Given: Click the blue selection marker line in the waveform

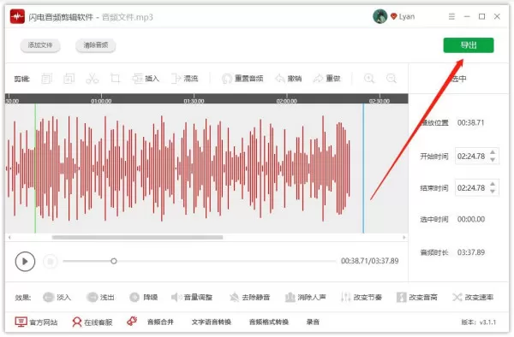Looking at the screenshot, I should tap(363, 168).
